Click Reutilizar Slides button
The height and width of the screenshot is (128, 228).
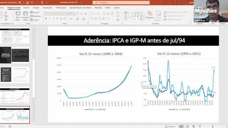pos(25,16)
